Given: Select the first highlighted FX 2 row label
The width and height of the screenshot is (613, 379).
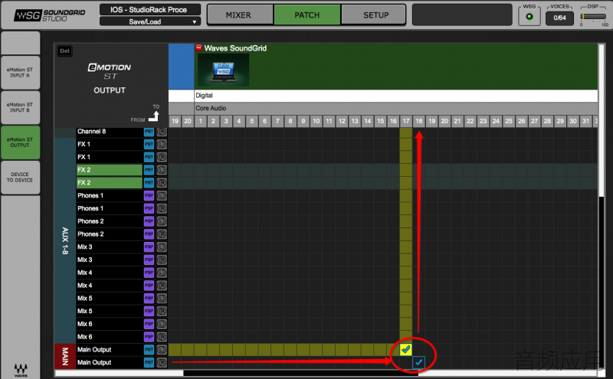Looking at the screenshot, I should (110, 170).
